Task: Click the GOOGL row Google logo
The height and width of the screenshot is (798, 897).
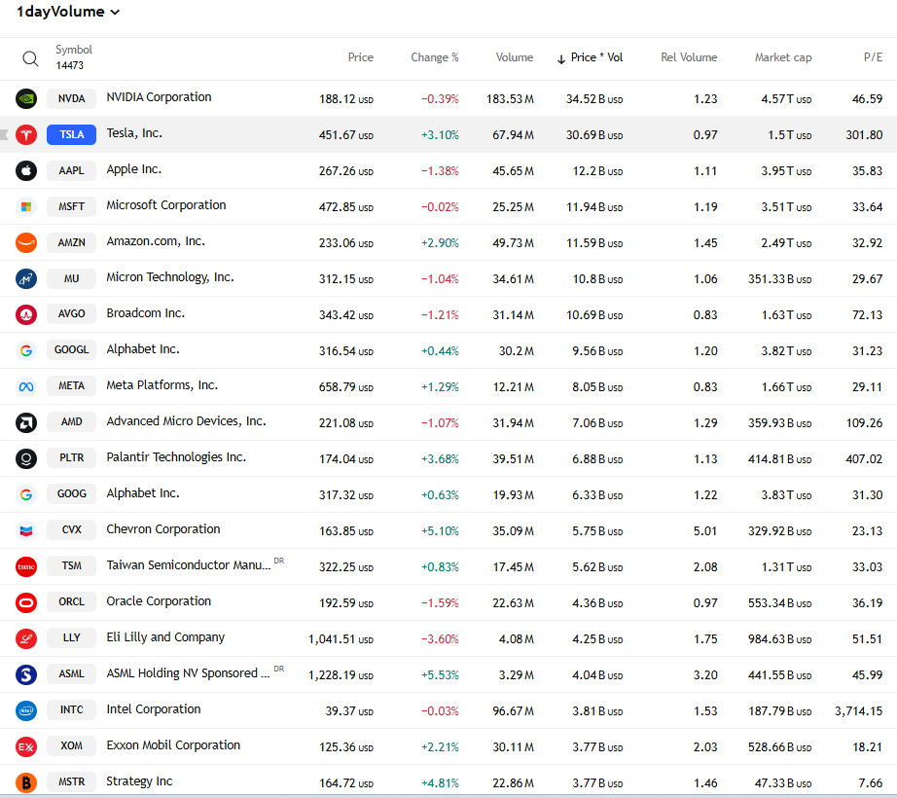Action: [26, 350]
